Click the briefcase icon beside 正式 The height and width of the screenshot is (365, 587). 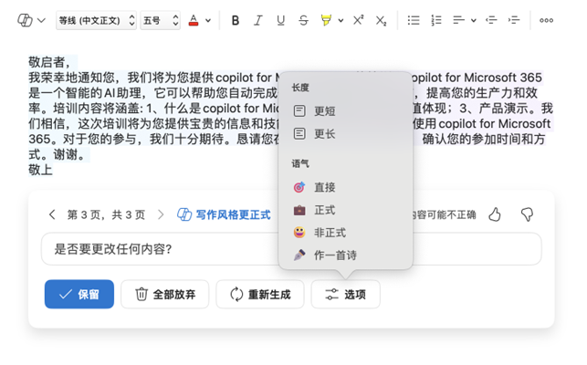[x=299, y=211]
